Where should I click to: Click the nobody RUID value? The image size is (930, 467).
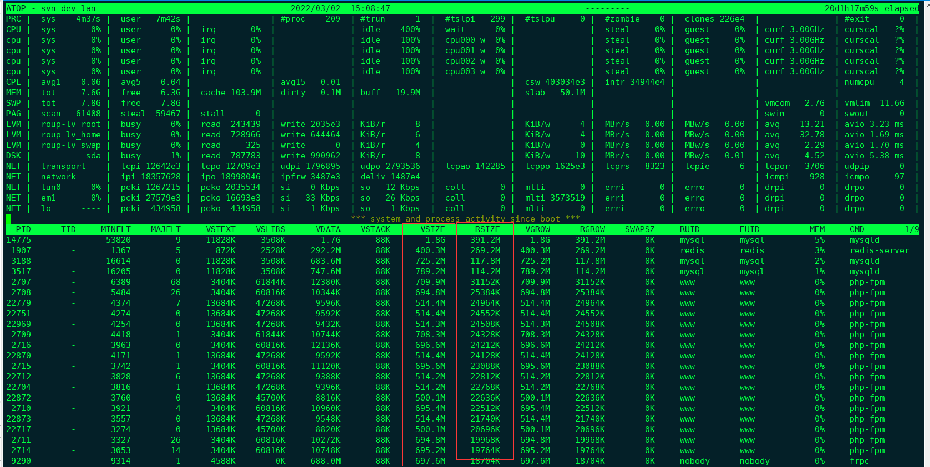pos(695,461)
